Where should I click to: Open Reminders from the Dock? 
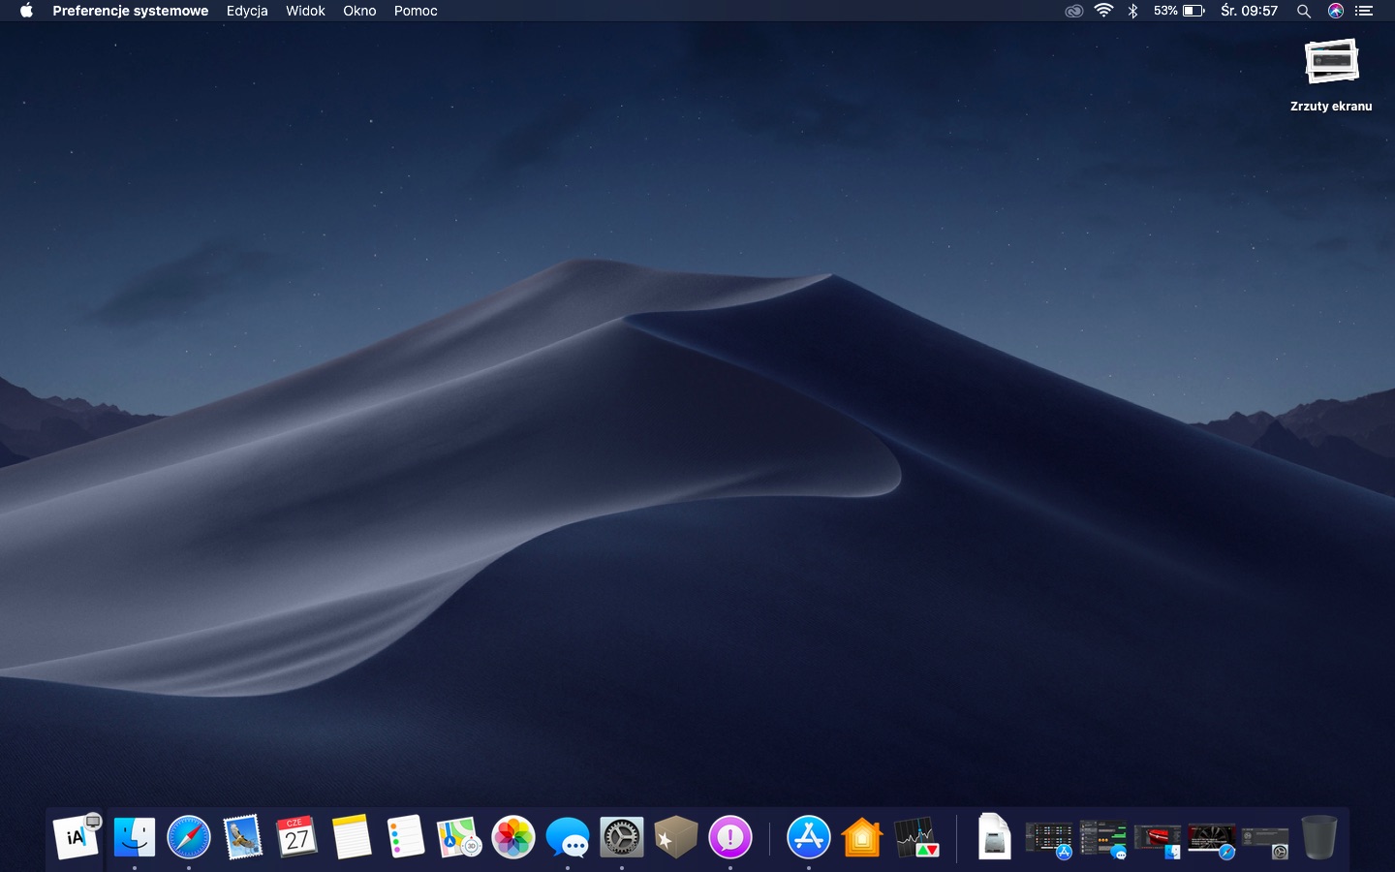406,837
